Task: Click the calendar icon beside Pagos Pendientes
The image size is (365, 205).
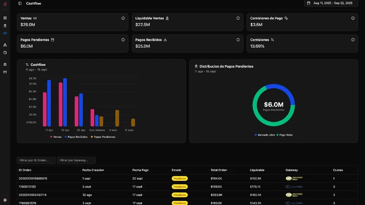Action: pos(52,40)
